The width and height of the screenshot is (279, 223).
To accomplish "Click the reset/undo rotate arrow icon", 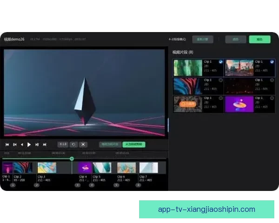I will tap(73, 144).
